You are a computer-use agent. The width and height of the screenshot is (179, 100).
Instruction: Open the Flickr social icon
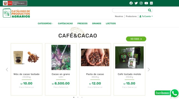point(151,3)
